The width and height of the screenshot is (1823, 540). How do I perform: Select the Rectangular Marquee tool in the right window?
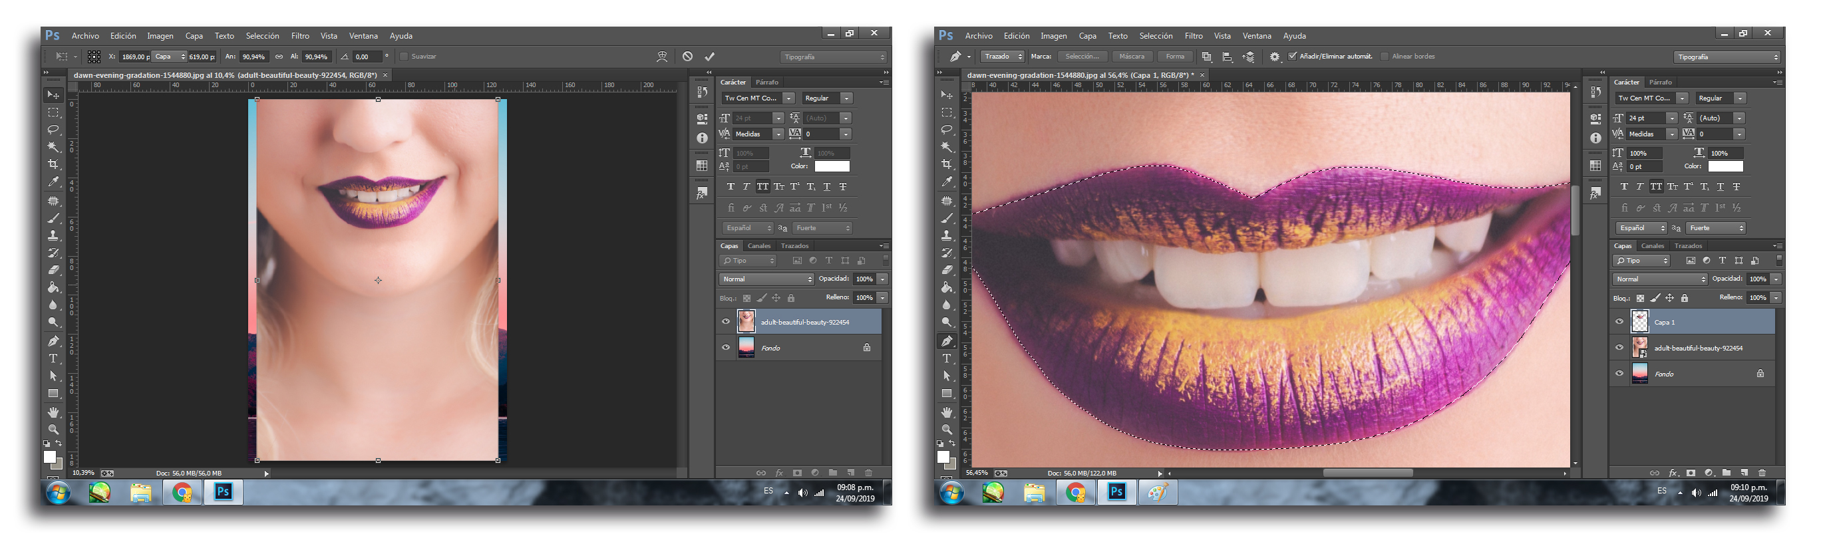(x=947, y=112)
